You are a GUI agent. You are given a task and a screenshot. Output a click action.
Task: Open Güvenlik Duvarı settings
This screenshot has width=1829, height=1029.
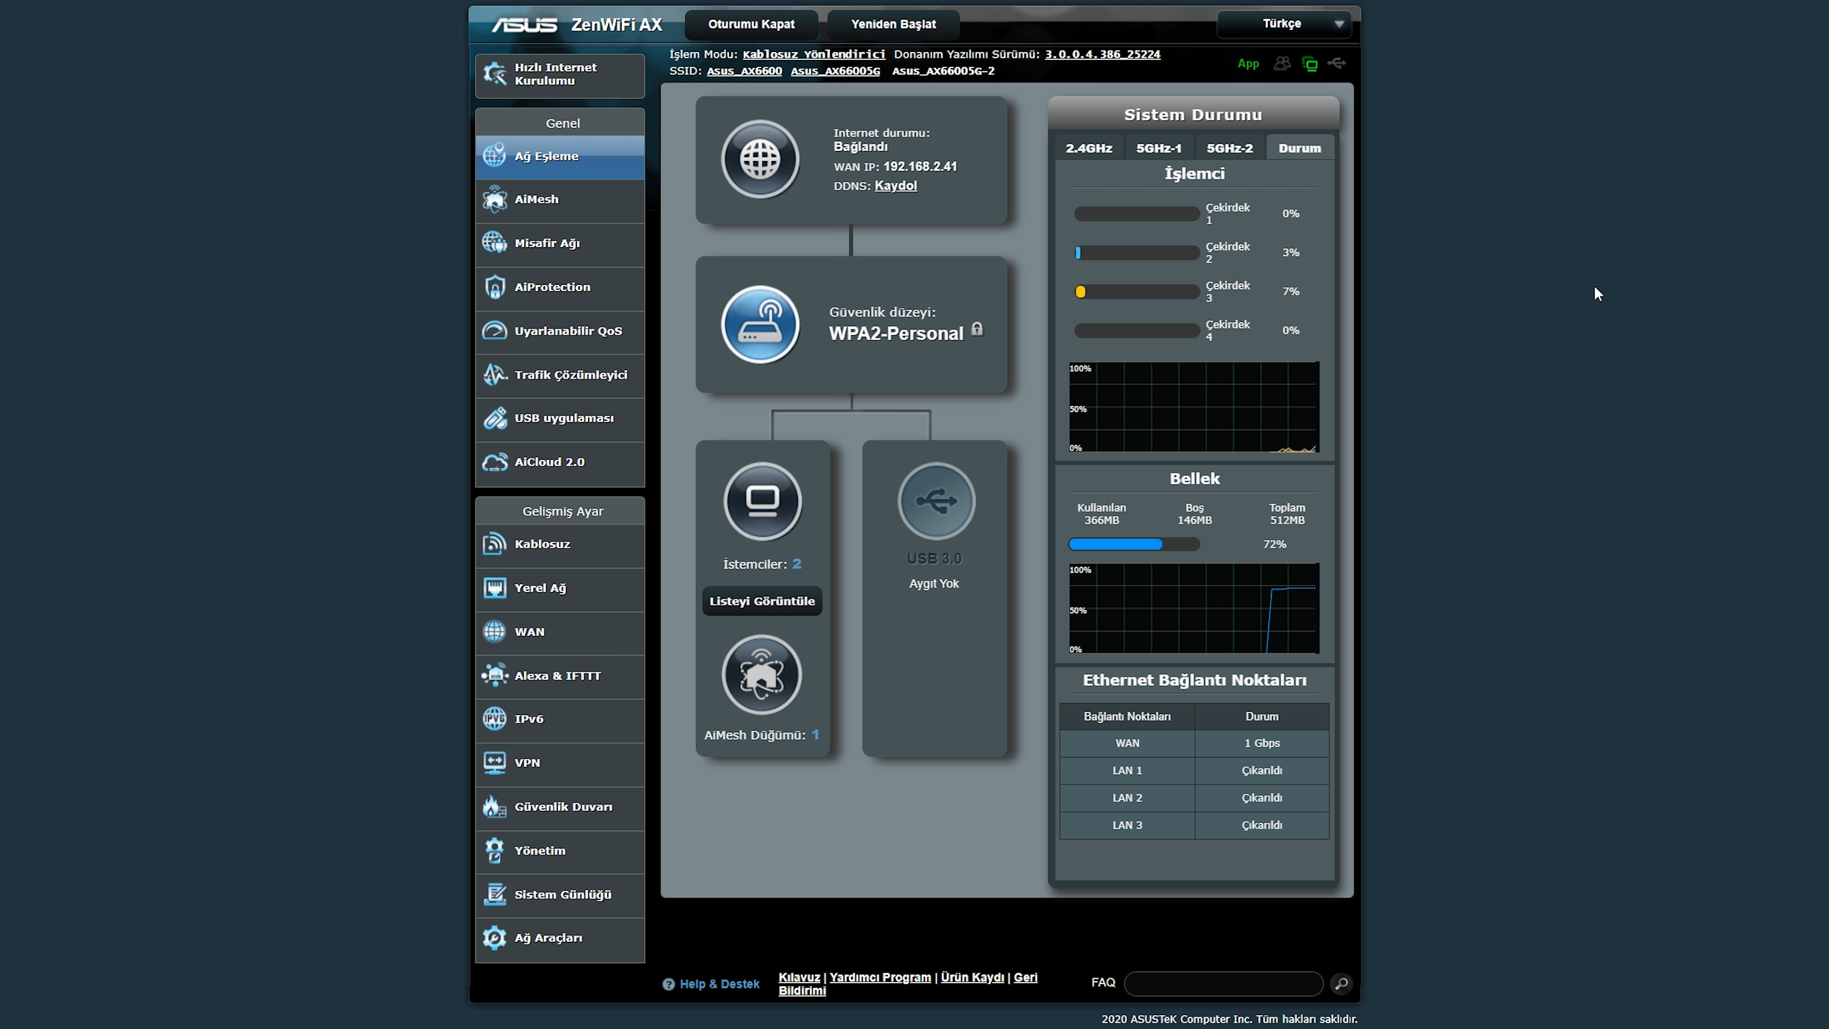560,808
